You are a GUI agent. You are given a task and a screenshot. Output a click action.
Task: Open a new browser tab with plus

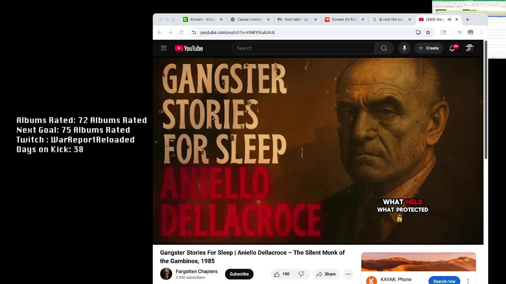(467, 19)
